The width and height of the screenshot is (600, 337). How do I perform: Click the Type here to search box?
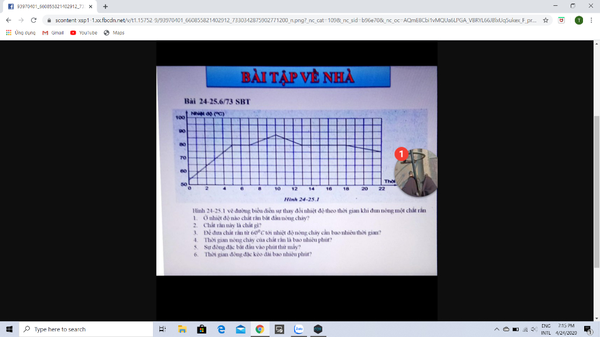pyautogui.click(x=86, y=329)
